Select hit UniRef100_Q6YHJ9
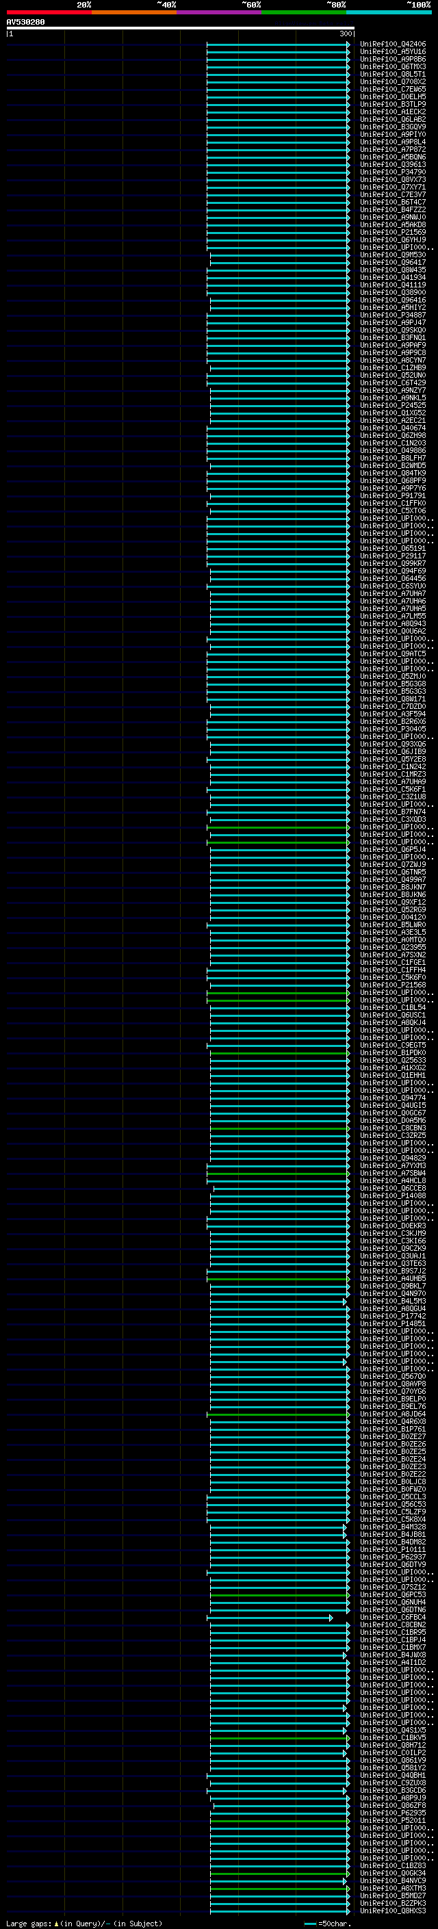The height and width of the screenshot is (1929, 438). pos(393,239)
